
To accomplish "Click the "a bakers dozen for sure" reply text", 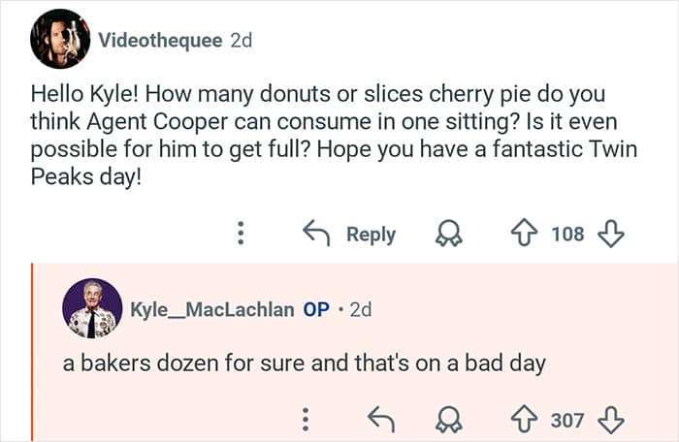I will click(x=304, y=364).
